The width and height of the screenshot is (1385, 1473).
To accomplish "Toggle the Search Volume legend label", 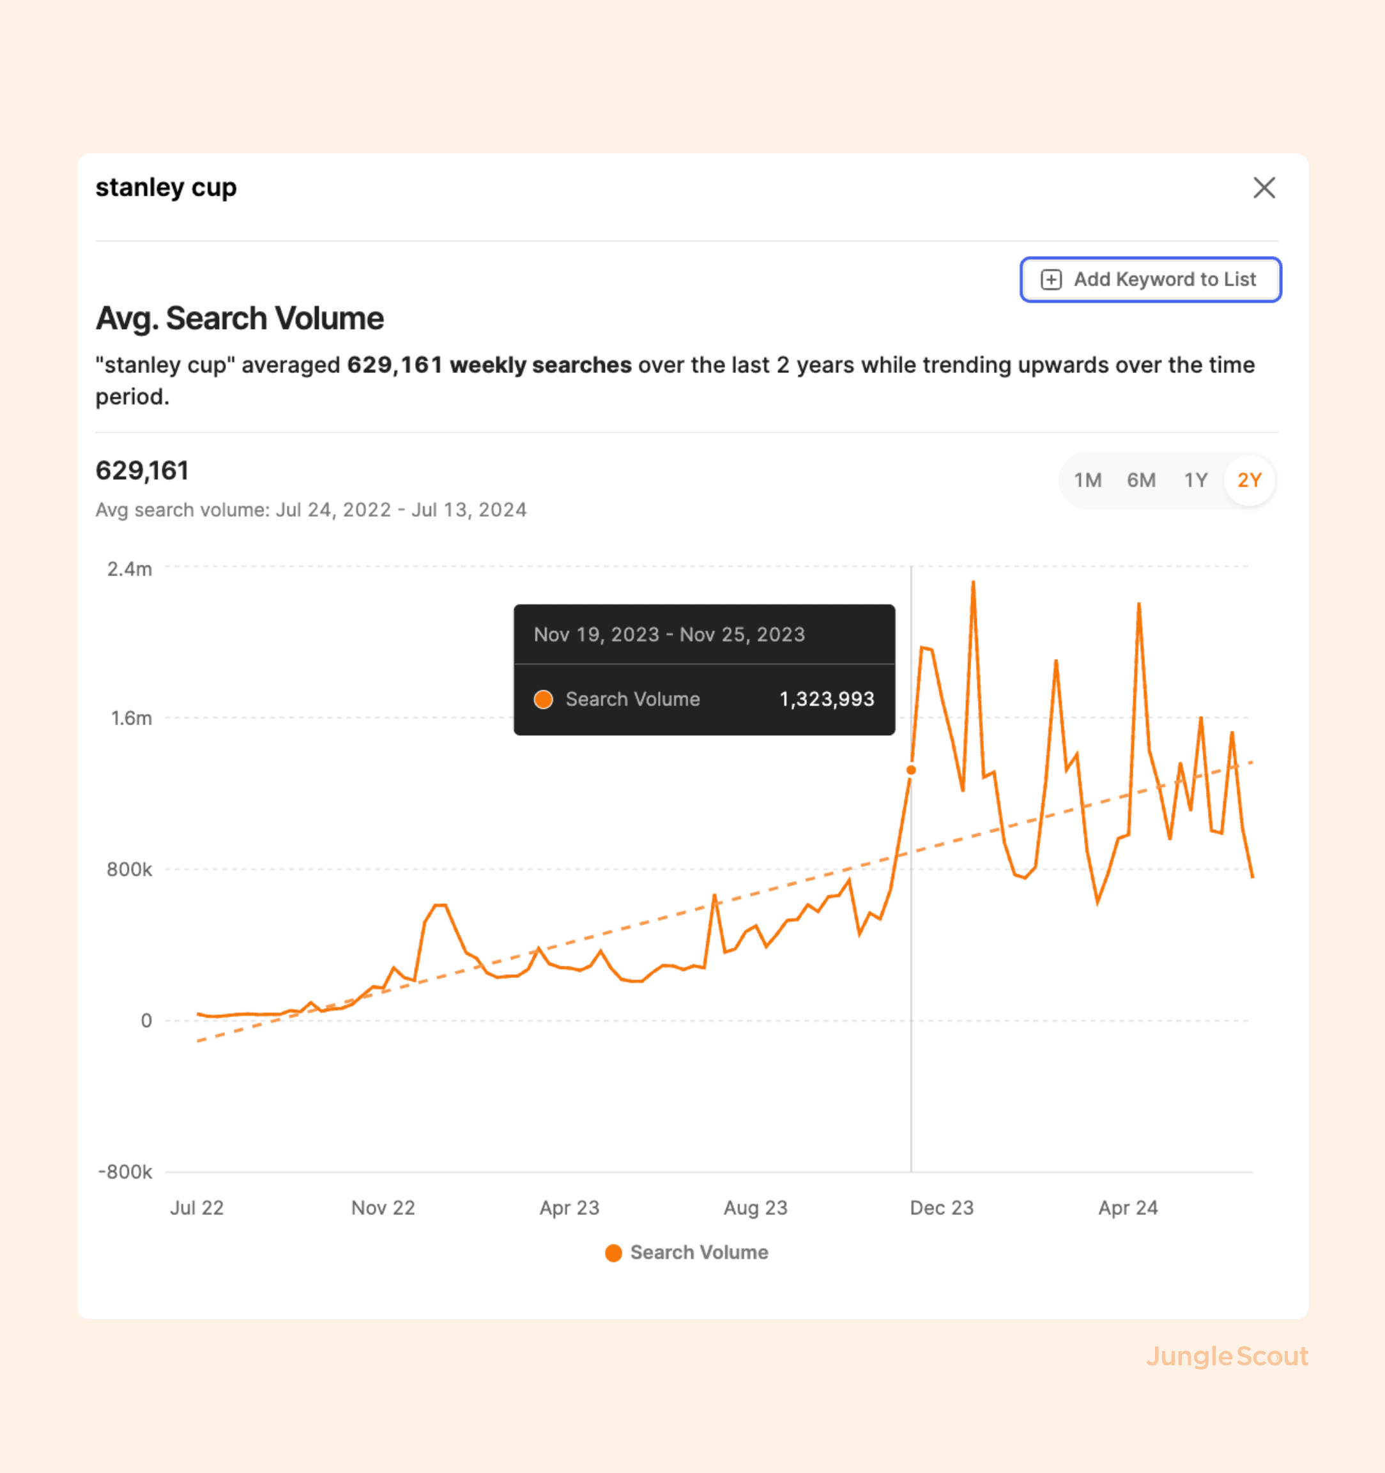I will coord(699,1252).
